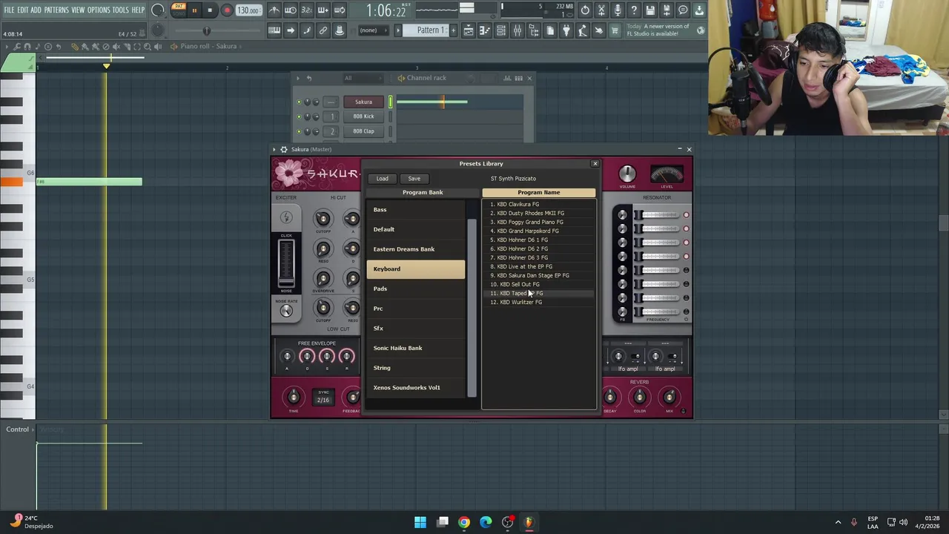Image resolution: width=949 pixels, height=534 pixels.
Task: Click the Pause button in the transport bar
Action: click(x=194, y=10)
